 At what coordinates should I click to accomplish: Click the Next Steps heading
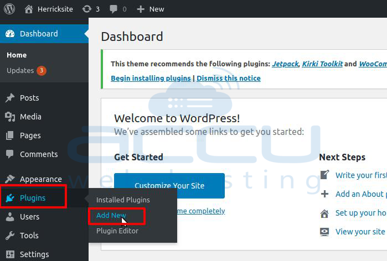tap(342, 157)
